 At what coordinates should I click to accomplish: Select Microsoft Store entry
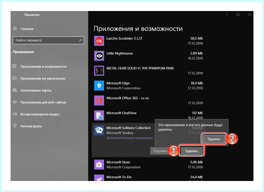coord(118,162)
